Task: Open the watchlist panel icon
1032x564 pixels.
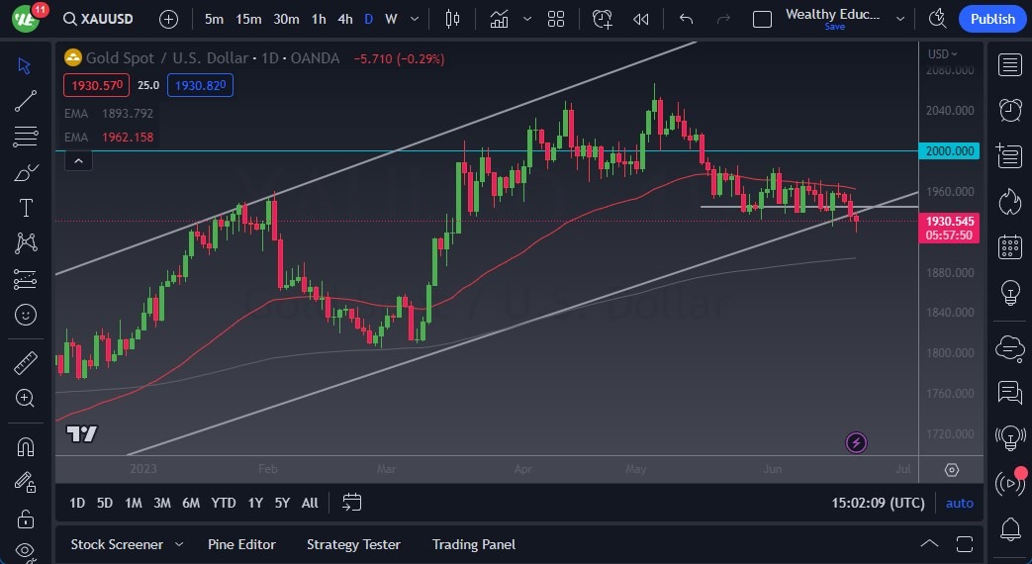Action: point(1009,65)
